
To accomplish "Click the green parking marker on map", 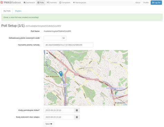I will click(116, 93).
